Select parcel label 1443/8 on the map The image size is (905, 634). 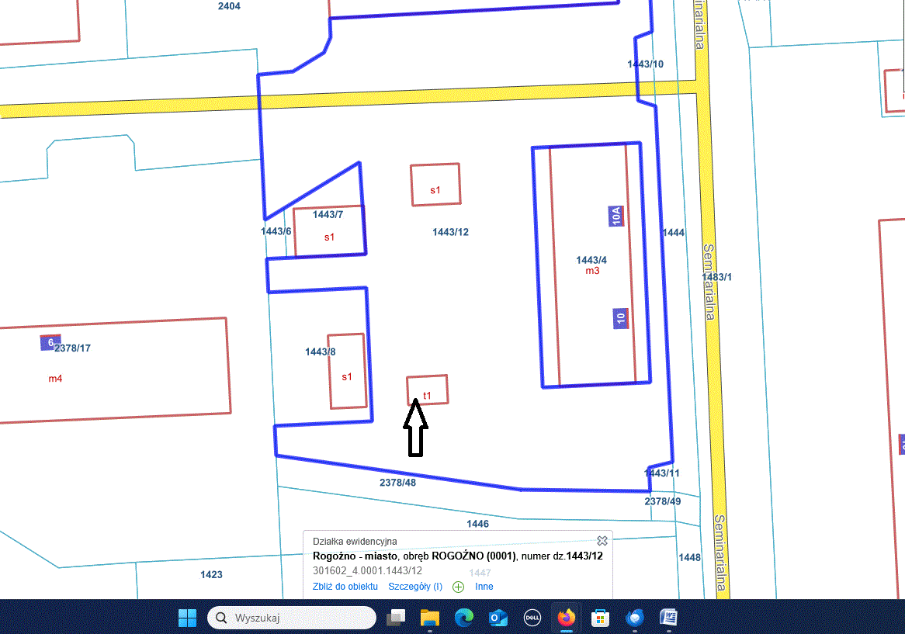tap(321, 352)
